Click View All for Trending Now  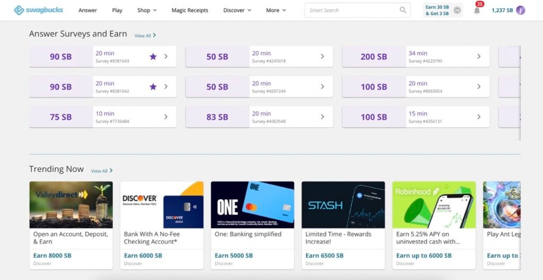(102, 171)
